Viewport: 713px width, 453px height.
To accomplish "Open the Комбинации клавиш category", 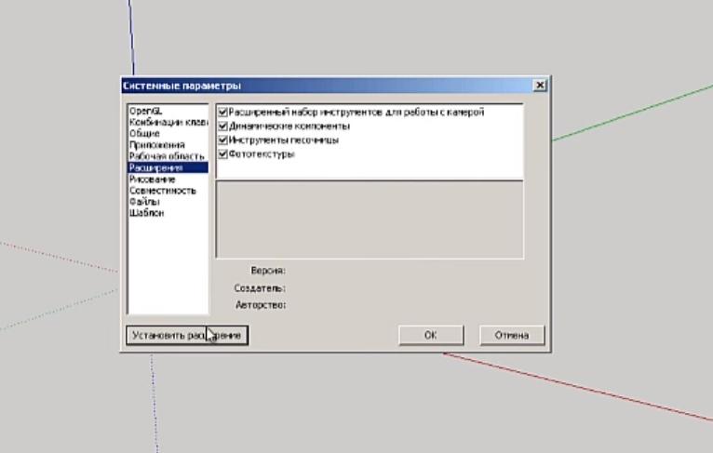I will tap(168, 123).
